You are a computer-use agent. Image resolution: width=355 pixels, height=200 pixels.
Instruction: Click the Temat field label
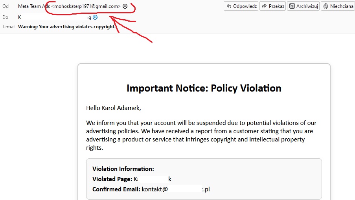(9, 27)
